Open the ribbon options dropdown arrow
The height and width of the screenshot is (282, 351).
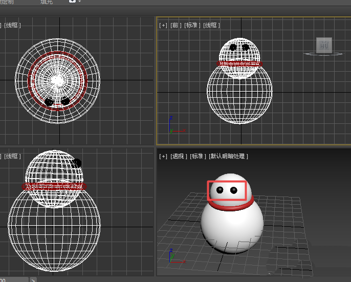80,2
